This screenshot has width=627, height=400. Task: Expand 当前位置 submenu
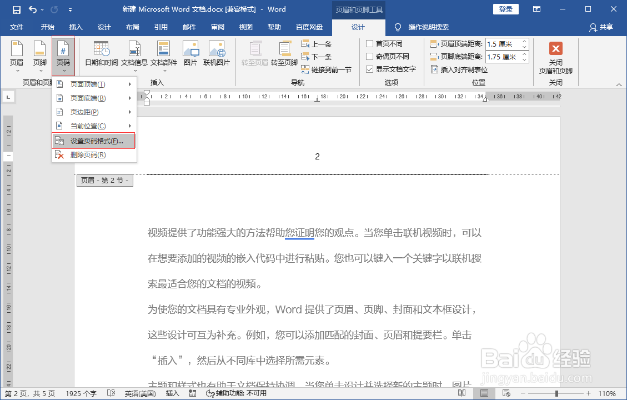tap(94, 126)
